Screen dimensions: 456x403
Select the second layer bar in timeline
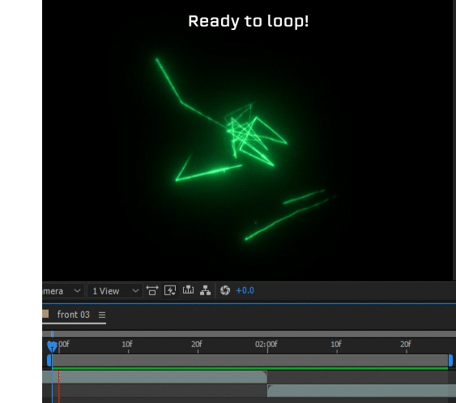[361, 391]
